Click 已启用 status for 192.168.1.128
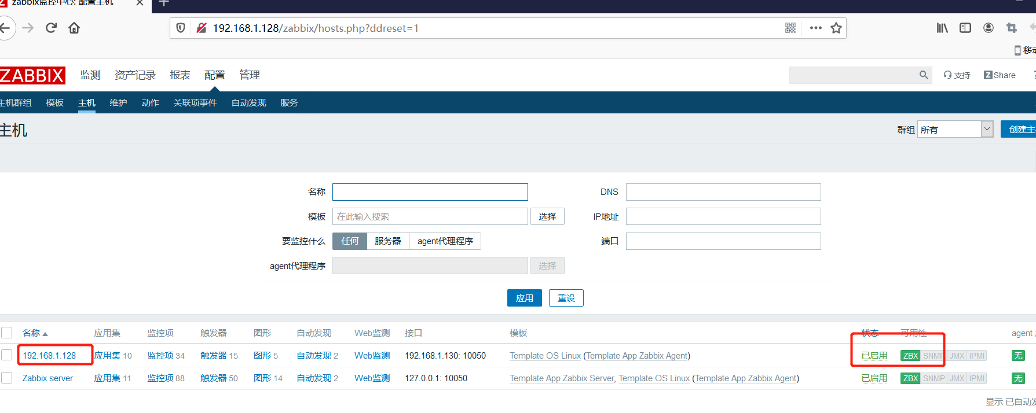 (x=874, y=356)
